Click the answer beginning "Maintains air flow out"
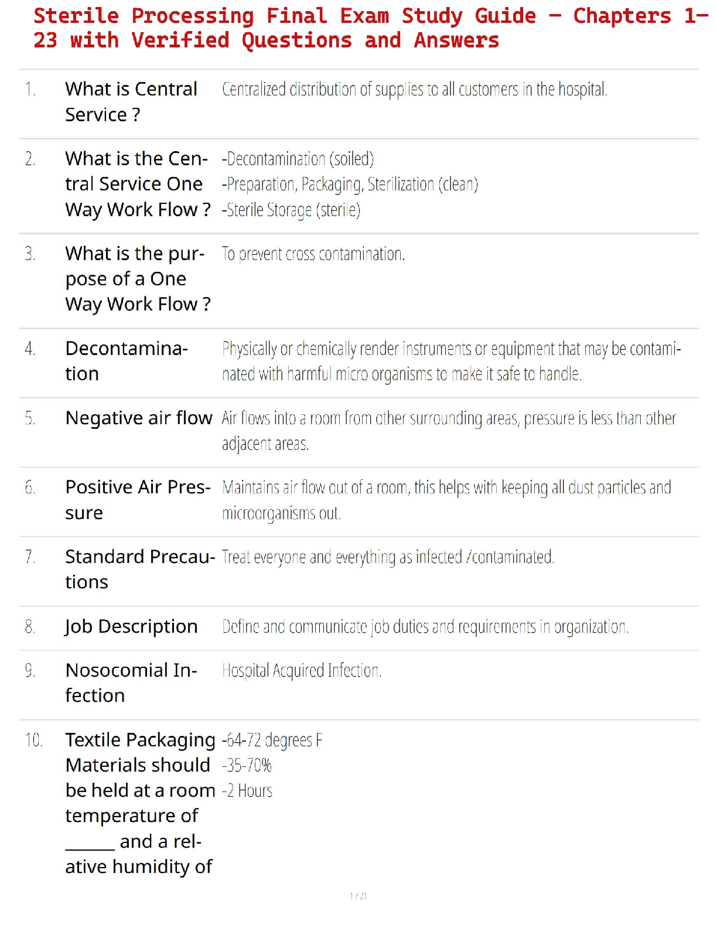 [x=446, y=500]
